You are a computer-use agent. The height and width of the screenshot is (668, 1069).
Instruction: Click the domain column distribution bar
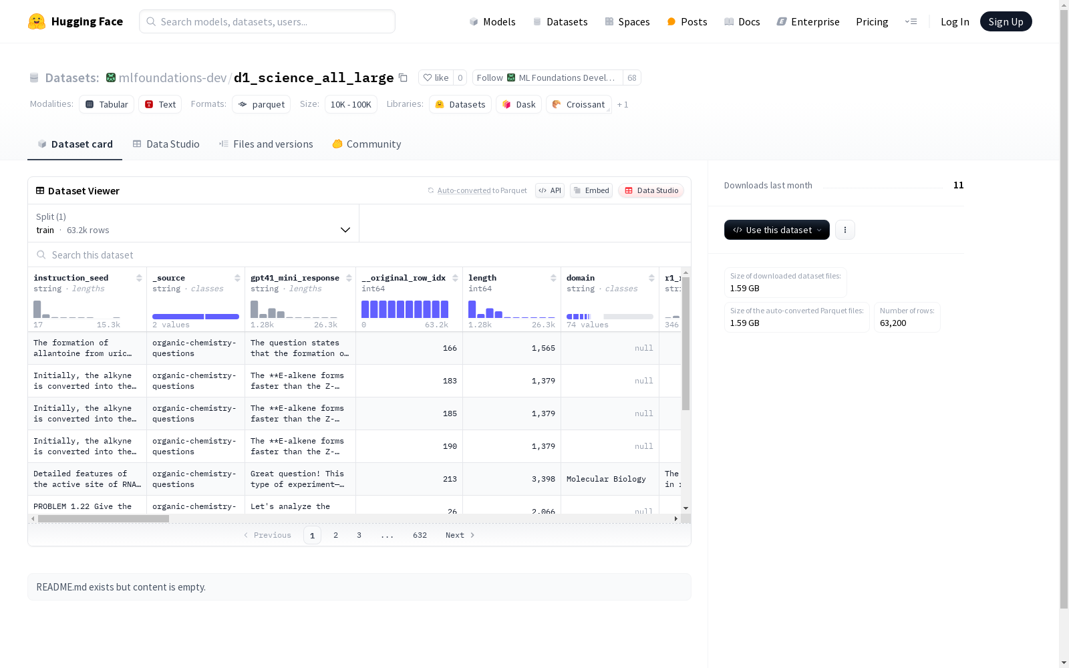[610, 317]
